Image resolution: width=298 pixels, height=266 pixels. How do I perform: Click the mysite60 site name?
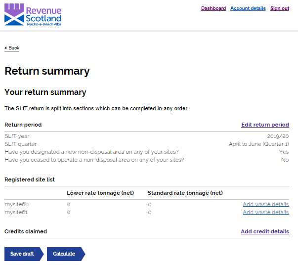pos(16,204)
